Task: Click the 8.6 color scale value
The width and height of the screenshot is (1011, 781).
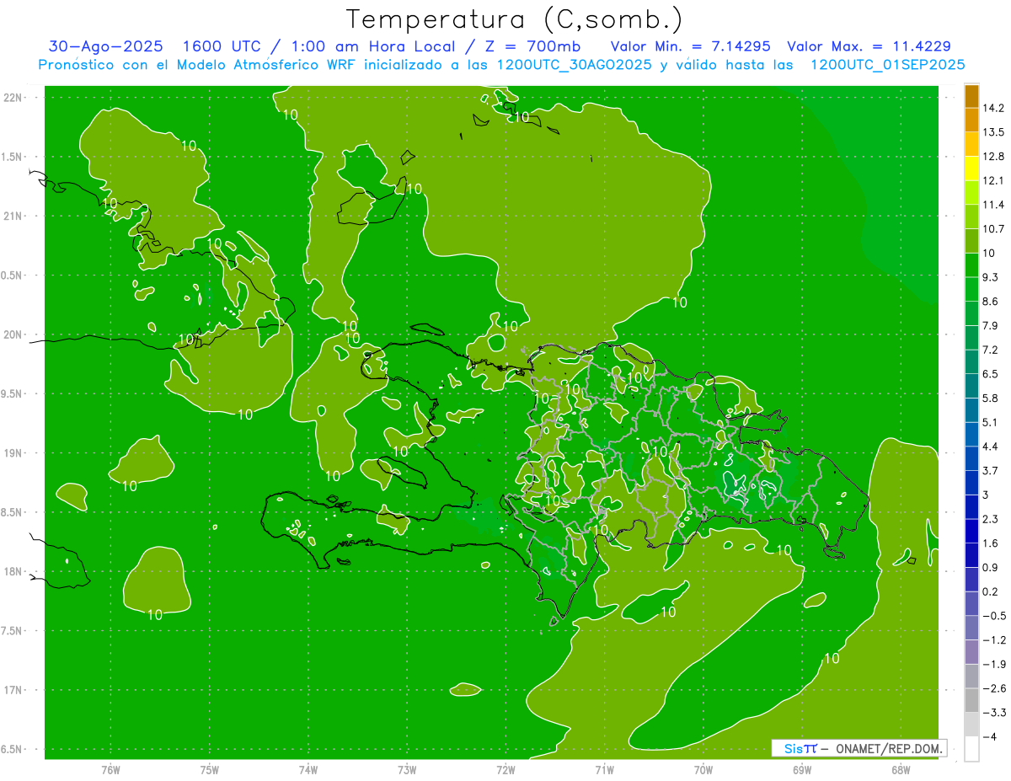Action: click(x=991, y=302)
